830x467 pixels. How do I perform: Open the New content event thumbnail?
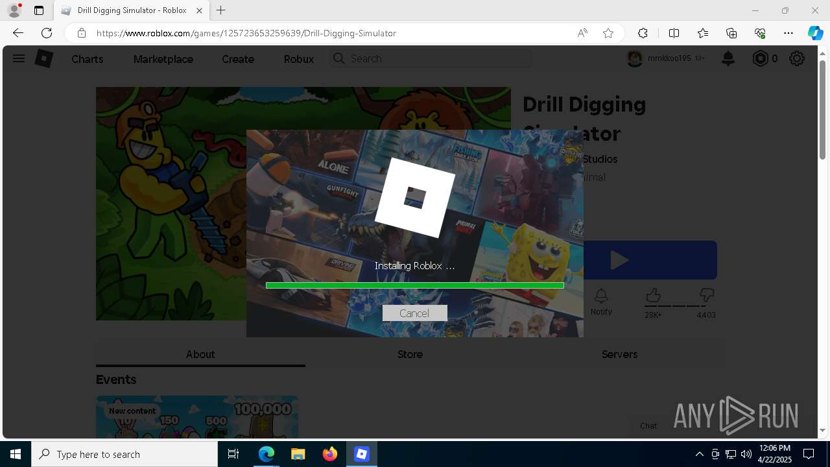tap(197, 417)
